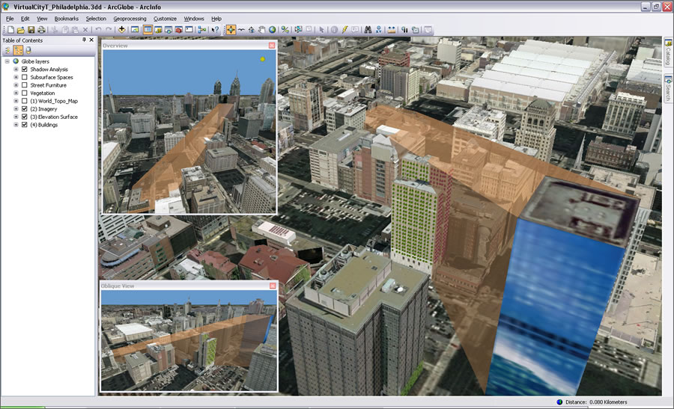Open the Help menu

point(216,19)
